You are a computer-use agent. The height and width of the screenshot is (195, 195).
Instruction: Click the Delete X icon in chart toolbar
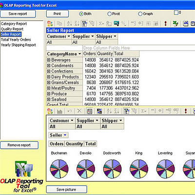tap(79, 111)
